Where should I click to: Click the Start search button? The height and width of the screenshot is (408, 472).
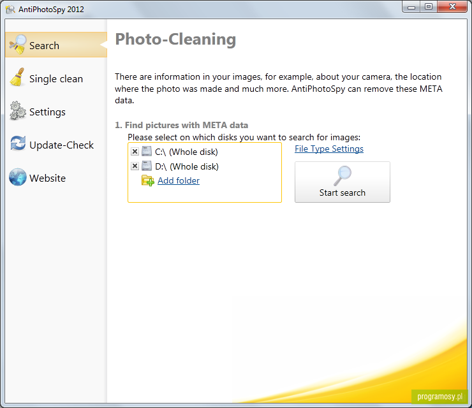(x=343, y=182)
